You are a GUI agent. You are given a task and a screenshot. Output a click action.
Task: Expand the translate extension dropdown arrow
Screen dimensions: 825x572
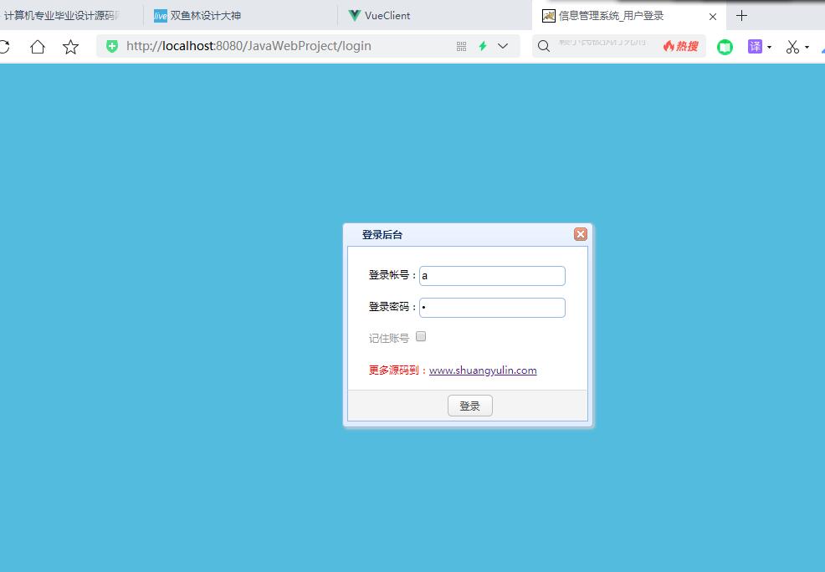(769, 48)
